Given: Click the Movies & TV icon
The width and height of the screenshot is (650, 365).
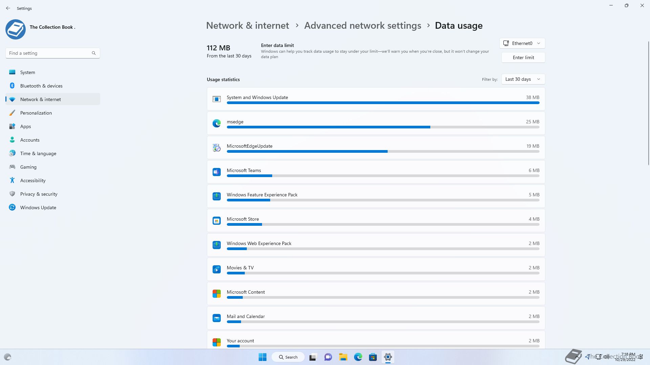Looking at the screenshot, I should [x=217, y=269].
